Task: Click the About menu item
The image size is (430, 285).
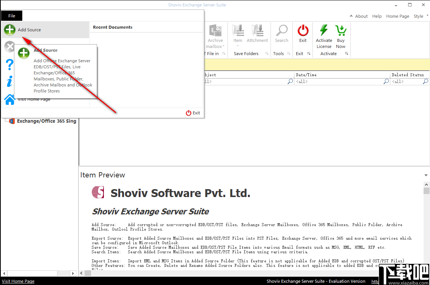Action: (361, 16)
